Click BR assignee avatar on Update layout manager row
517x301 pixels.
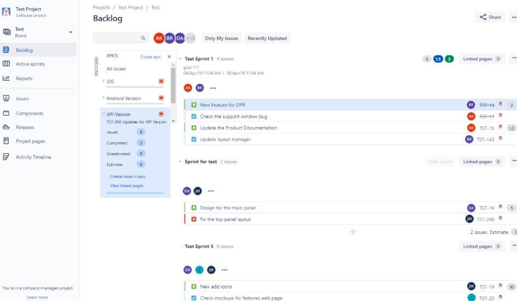469,139
